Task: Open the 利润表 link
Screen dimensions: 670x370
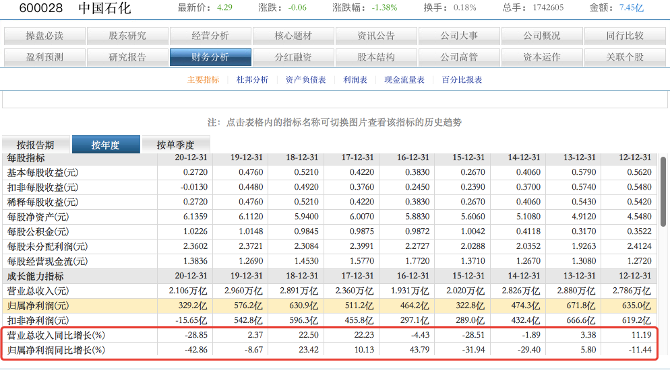Action: pos(355,79)
